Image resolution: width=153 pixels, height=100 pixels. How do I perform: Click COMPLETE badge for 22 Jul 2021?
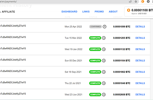point(95,83)
